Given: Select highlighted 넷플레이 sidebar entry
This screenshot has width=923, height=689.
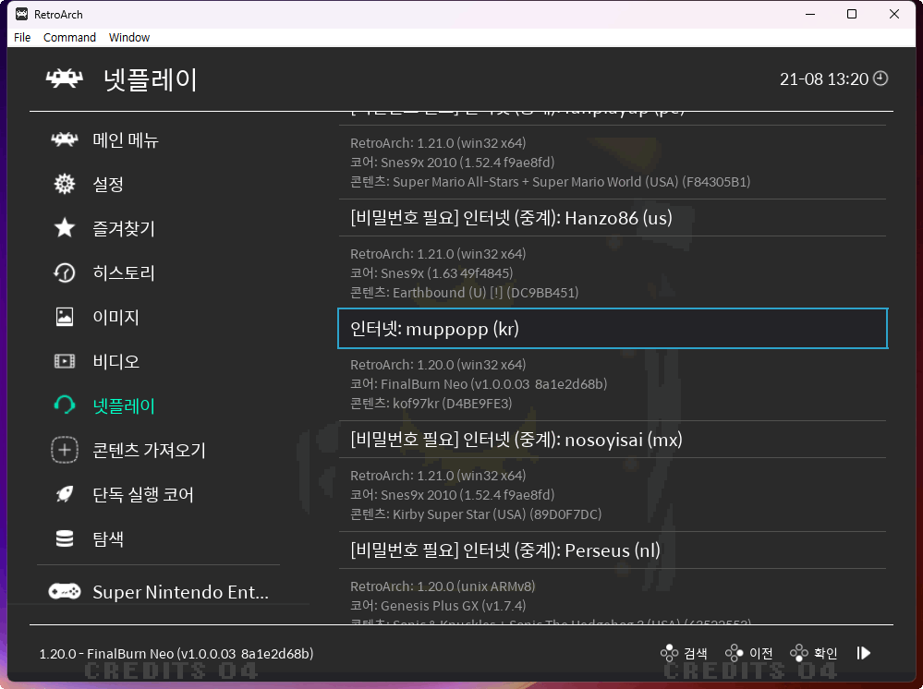Looking at the screenshot, I should (x=124, y=405).
